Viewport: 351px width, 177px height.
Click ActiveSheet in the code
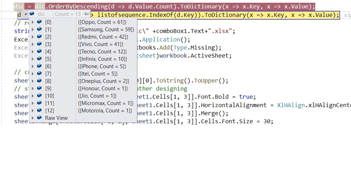coord(209,55)
